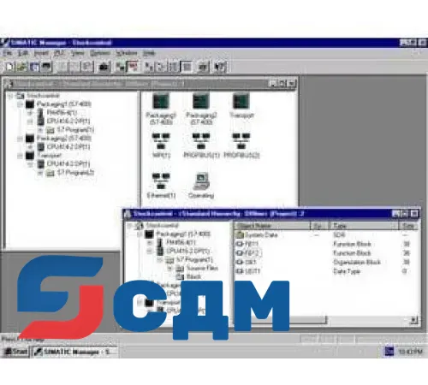Expand Source Files in front window tree
Image resolution: width=428 pixels, height=385 pixels.
[x=170, y=269]
